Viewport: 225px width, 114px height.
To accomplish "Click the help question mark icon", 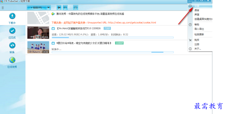I will click(x=190, y=25).
